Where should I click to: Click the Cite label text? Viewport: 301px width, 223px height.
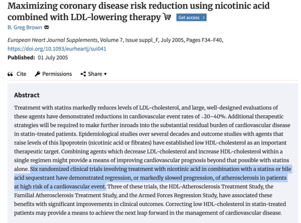pyautogui.click(x=21, y=74)
